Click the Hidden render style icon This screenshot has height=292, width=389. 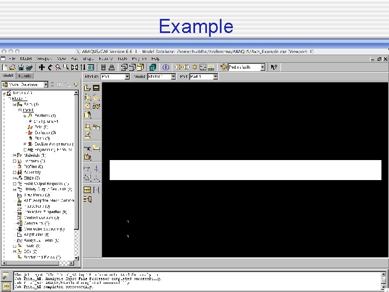132,67
